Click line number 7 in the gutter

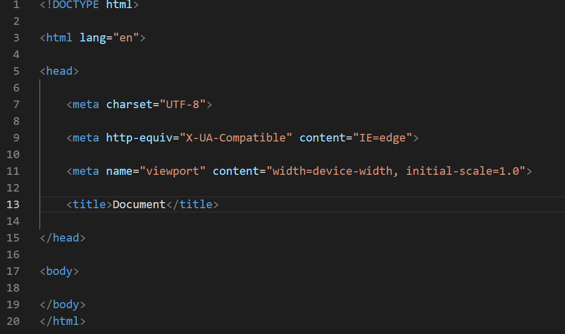point(16,105)
